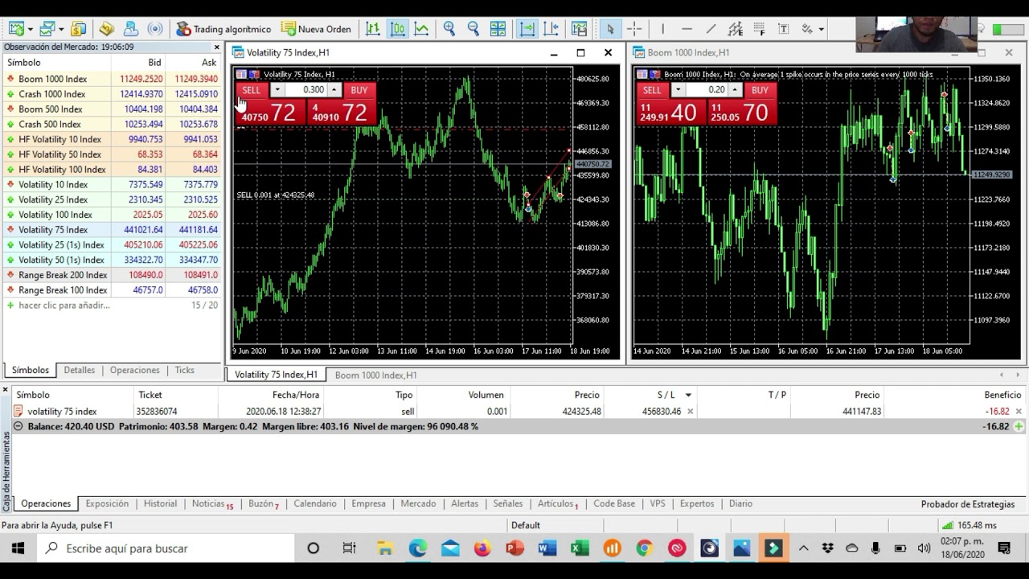This screenshot has height=579, width=1029.
Task: Toggle auto-scroll chart to end
Action: (x=527, y=29)
